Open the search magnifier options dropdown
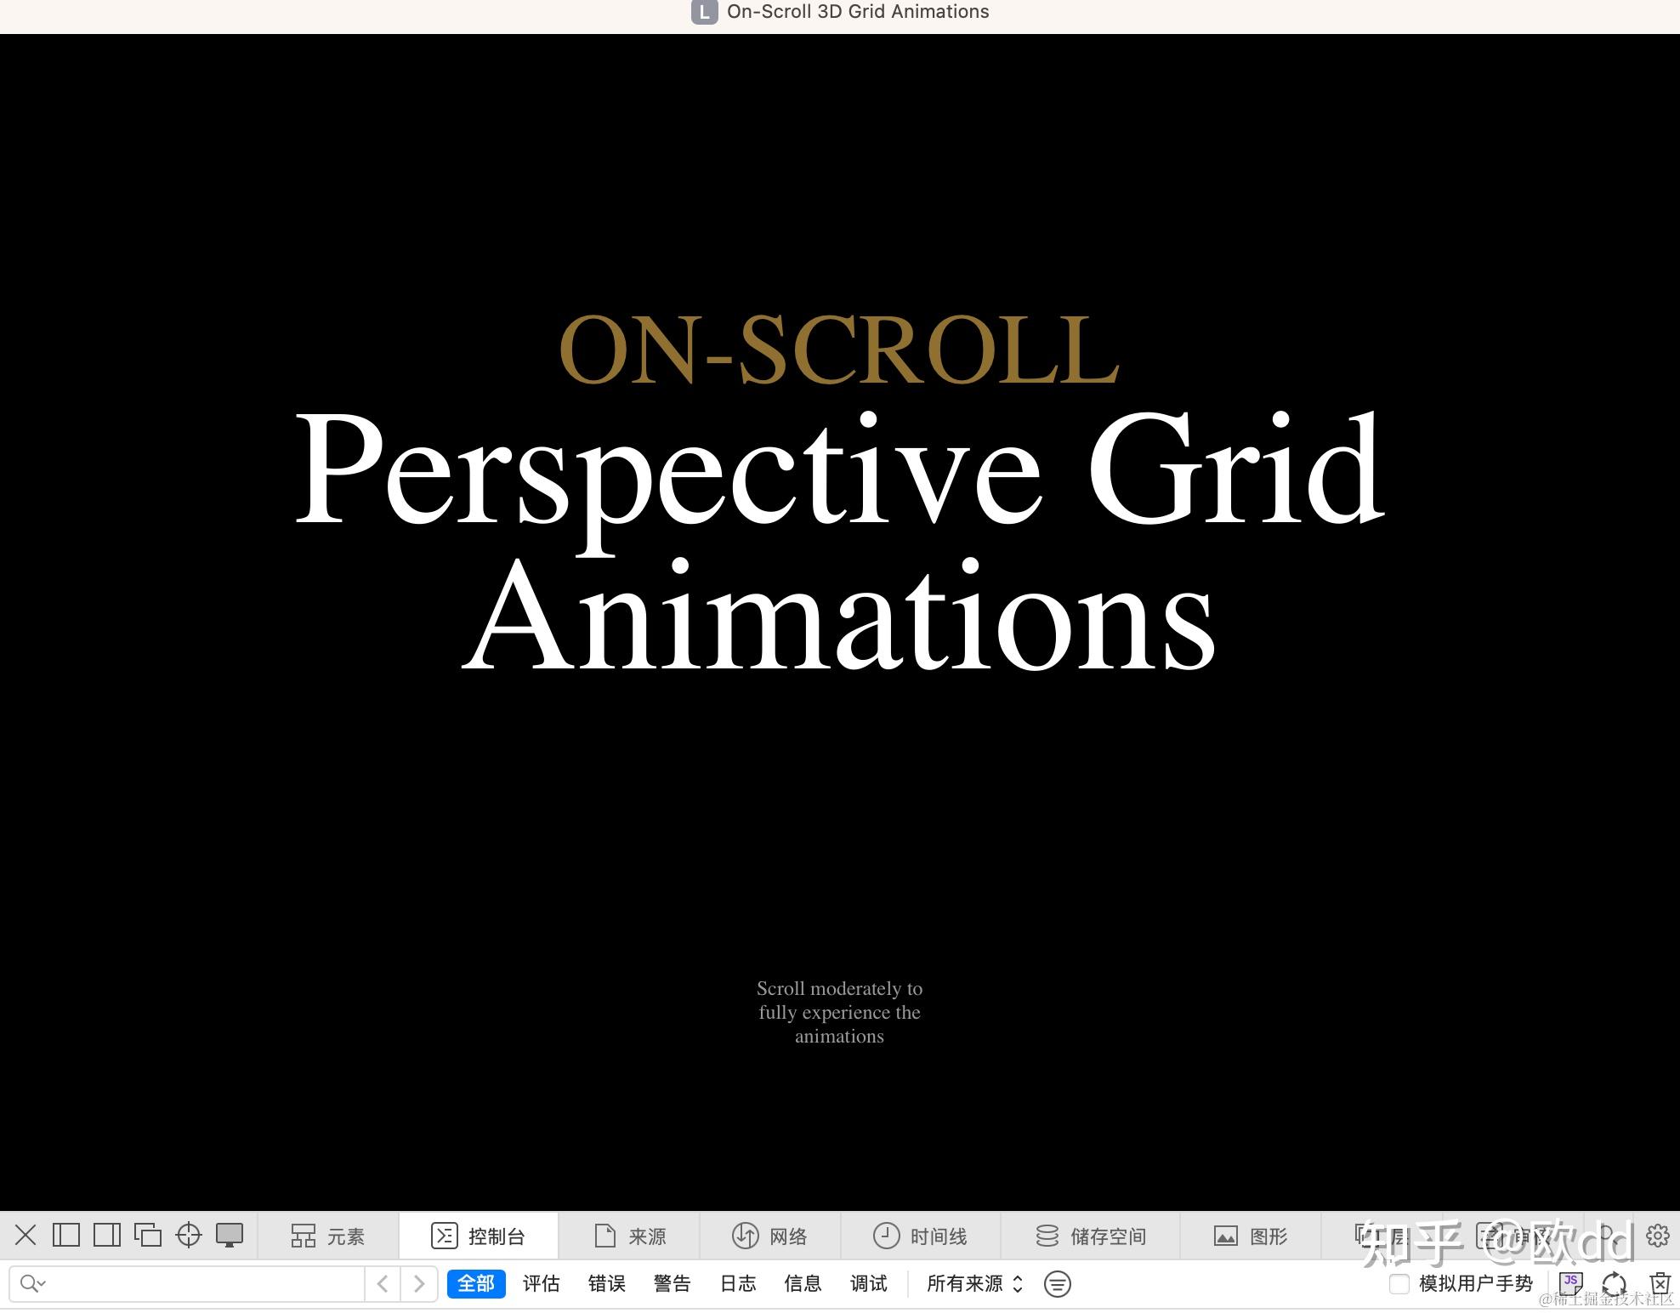Image resolution: width=1680 pixels, height=1313 pixels. (32, 1284)
